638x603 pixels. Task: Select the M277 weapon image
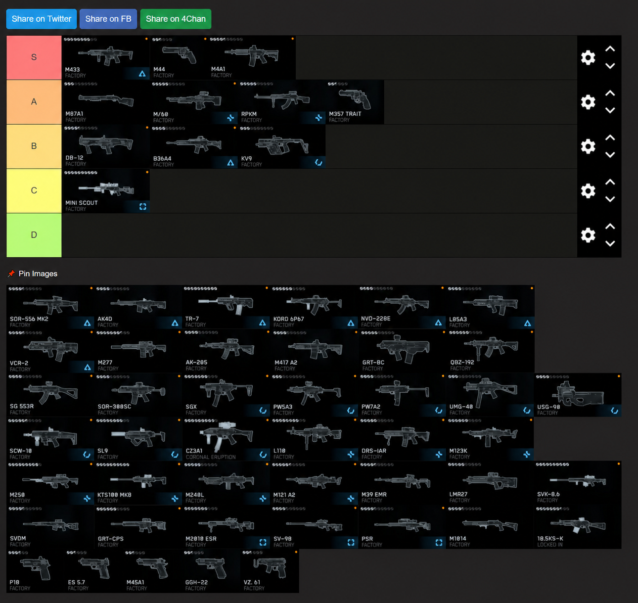(x=138, y=351)
